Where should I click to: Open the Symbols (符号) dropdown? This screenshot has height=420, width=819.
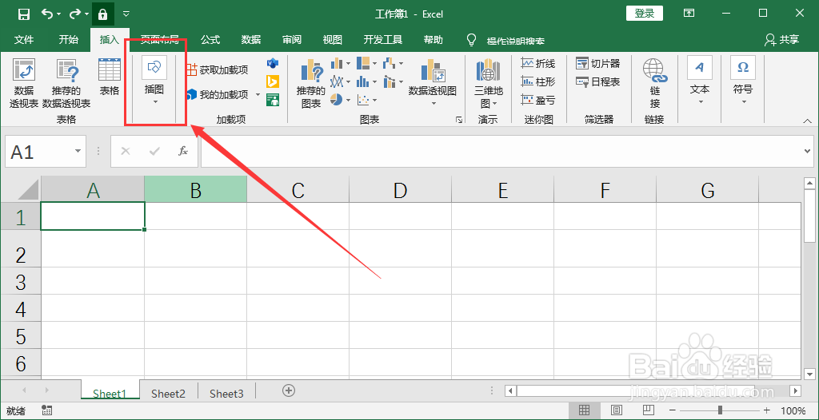click(x=743, y=82)
